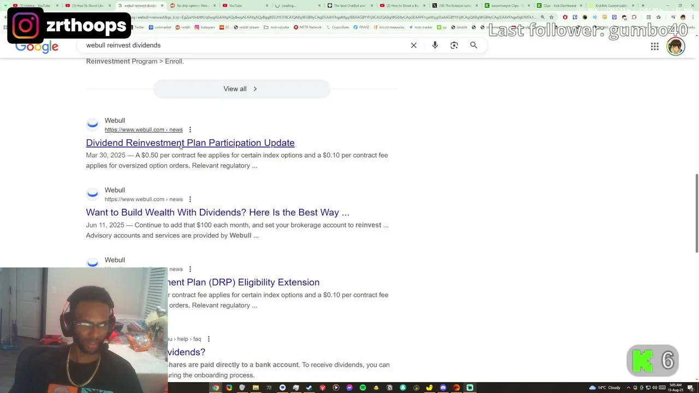Screen dimensions: 699x393
Task: Open Notion from the taskbar
Action: click(389, 388)
